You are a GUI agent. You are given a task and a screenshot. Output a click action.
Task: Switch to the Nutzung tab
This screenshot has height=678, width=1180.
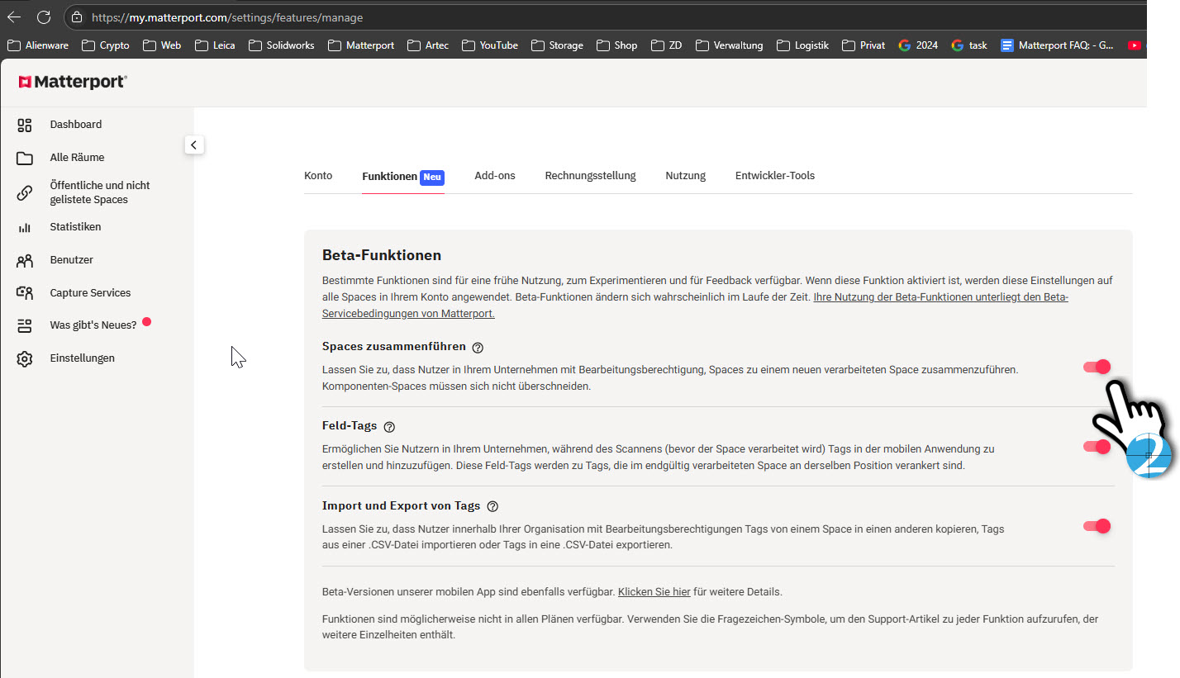tap(686, 176)
